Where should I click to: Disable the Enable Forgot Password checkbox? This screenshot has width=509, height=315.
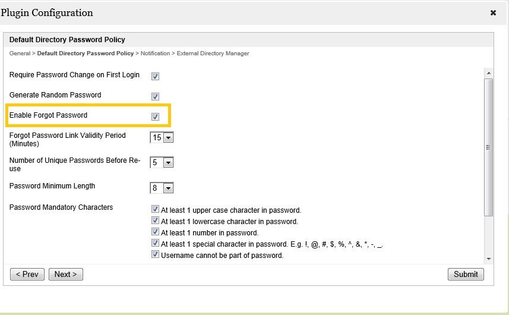156,116
